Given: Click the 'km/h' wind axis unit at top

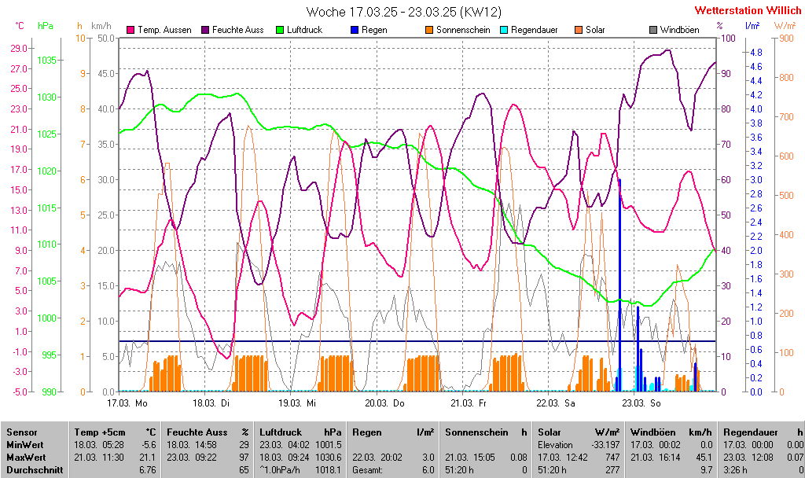Looking at the screenshot, I should point(101,26).
